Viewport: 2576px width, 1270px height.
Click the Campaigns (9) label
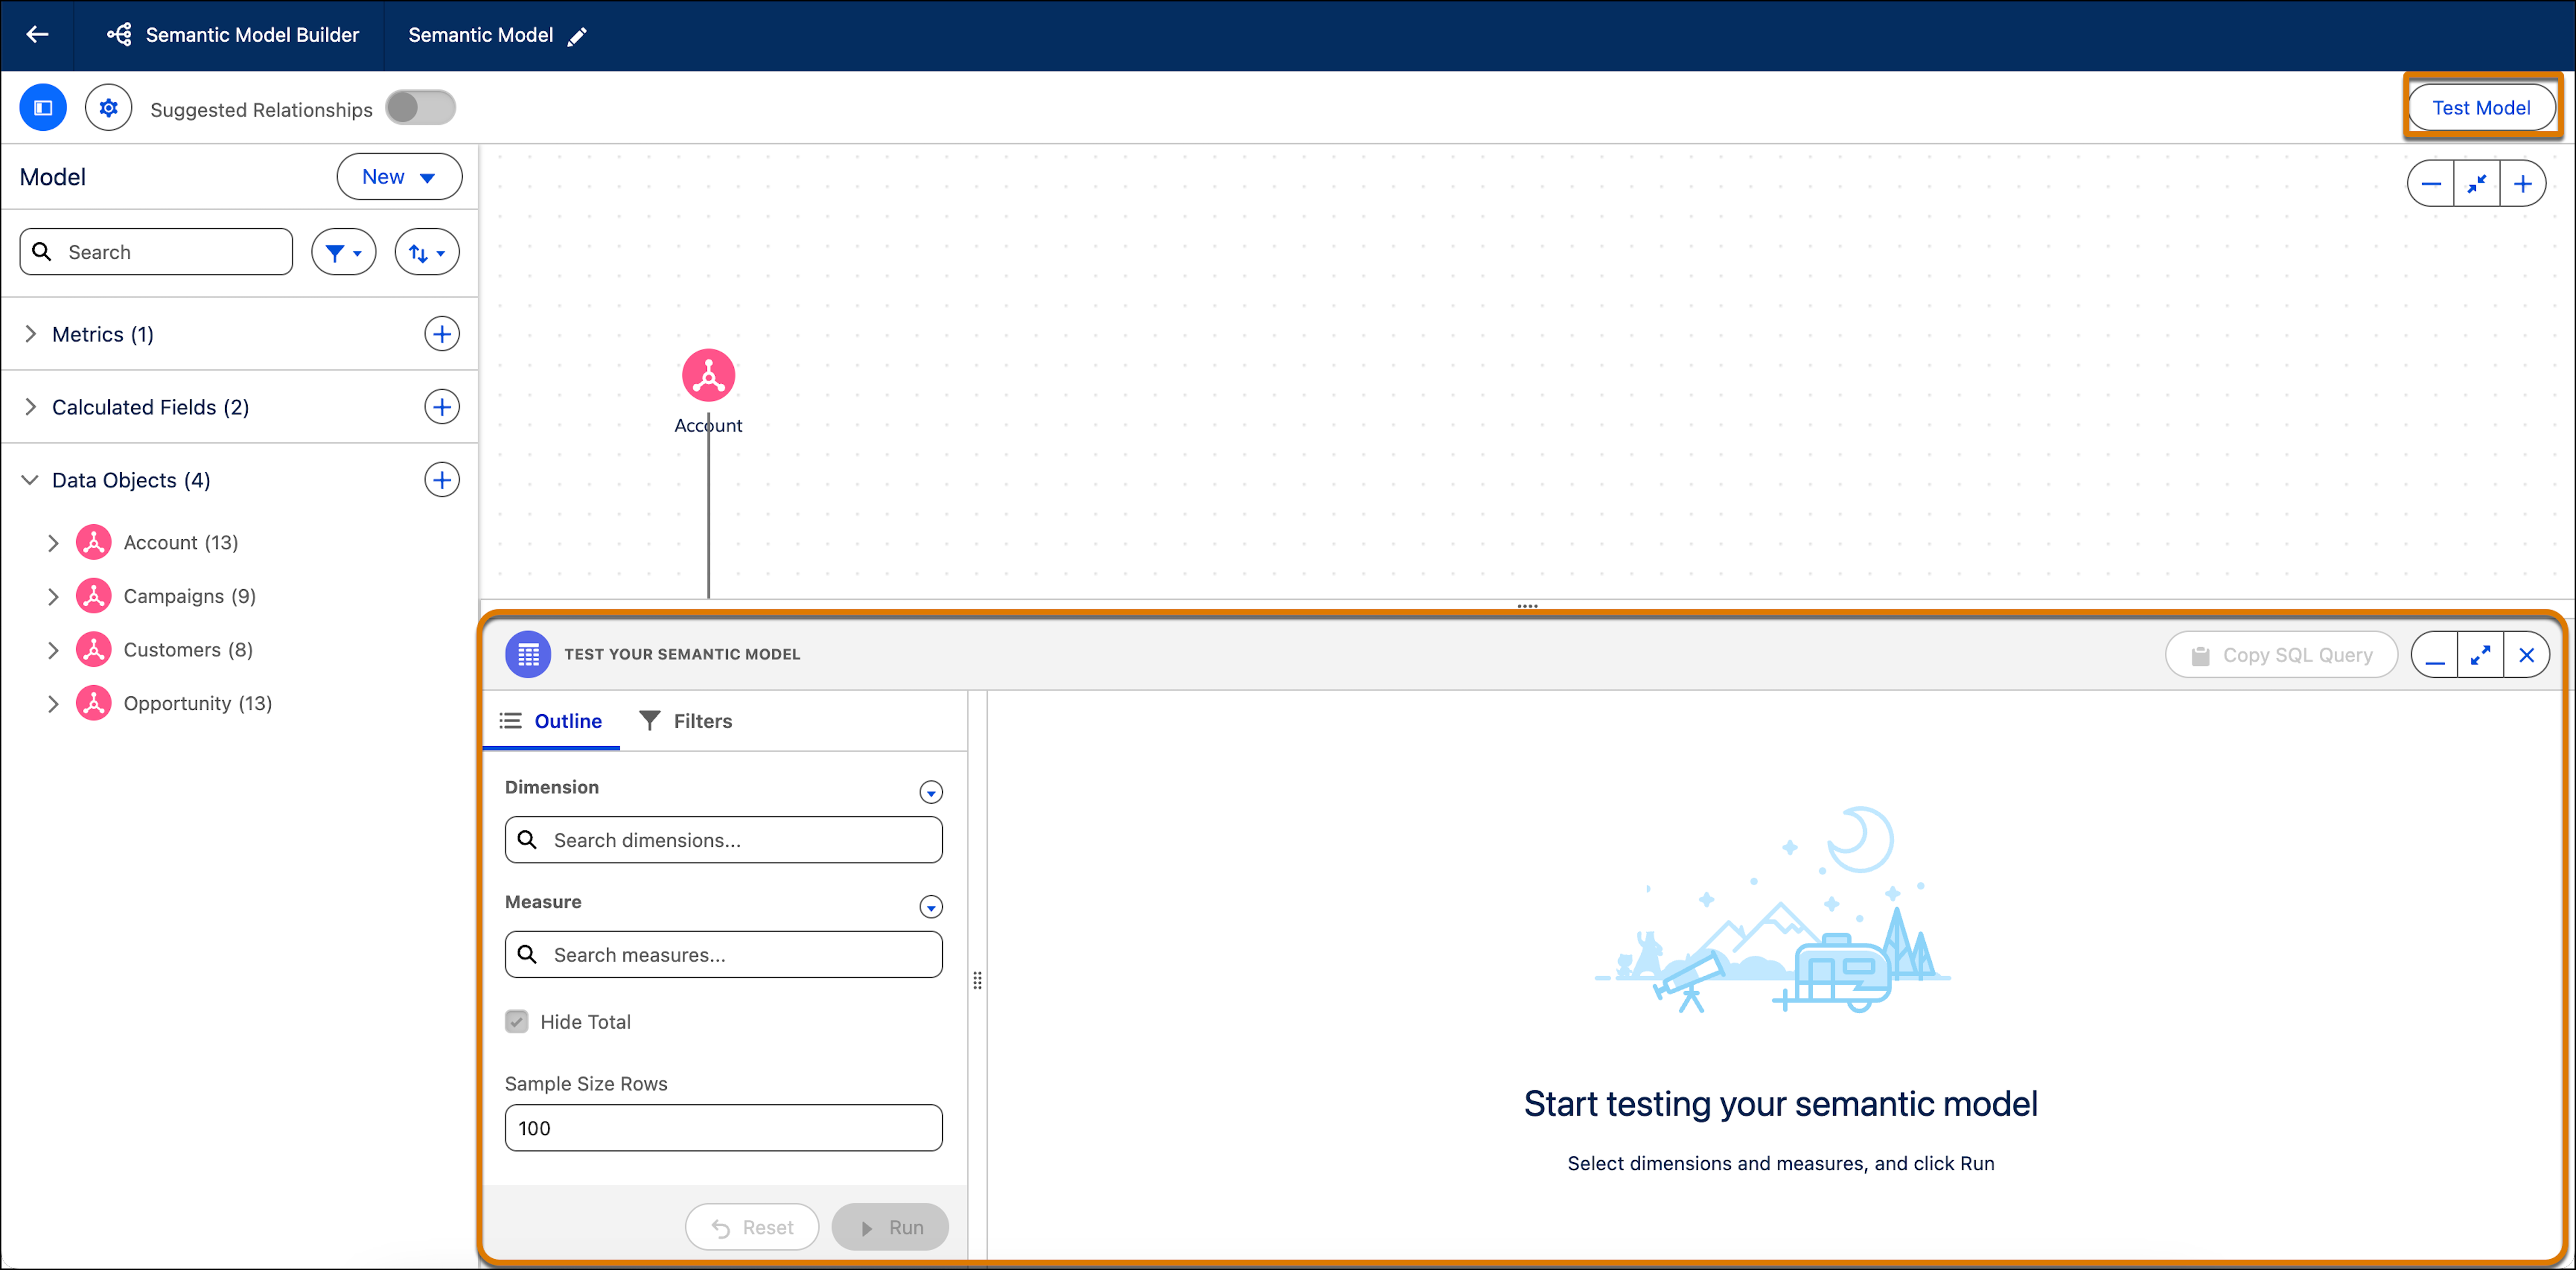point(190,596)
